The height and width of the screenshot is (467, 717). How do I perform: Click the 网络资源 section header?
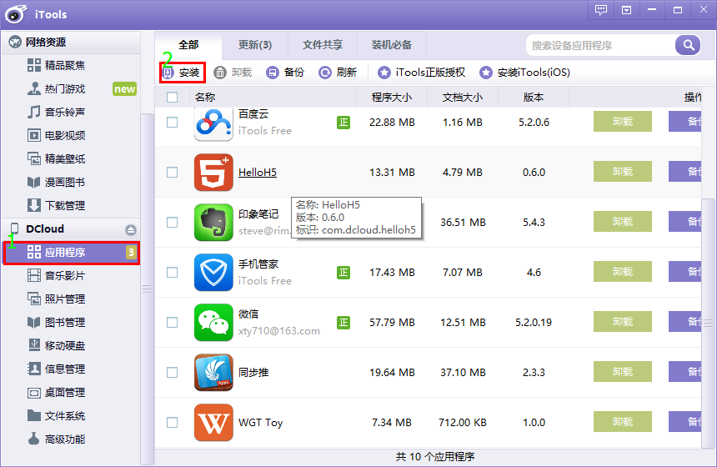[72, 42]
